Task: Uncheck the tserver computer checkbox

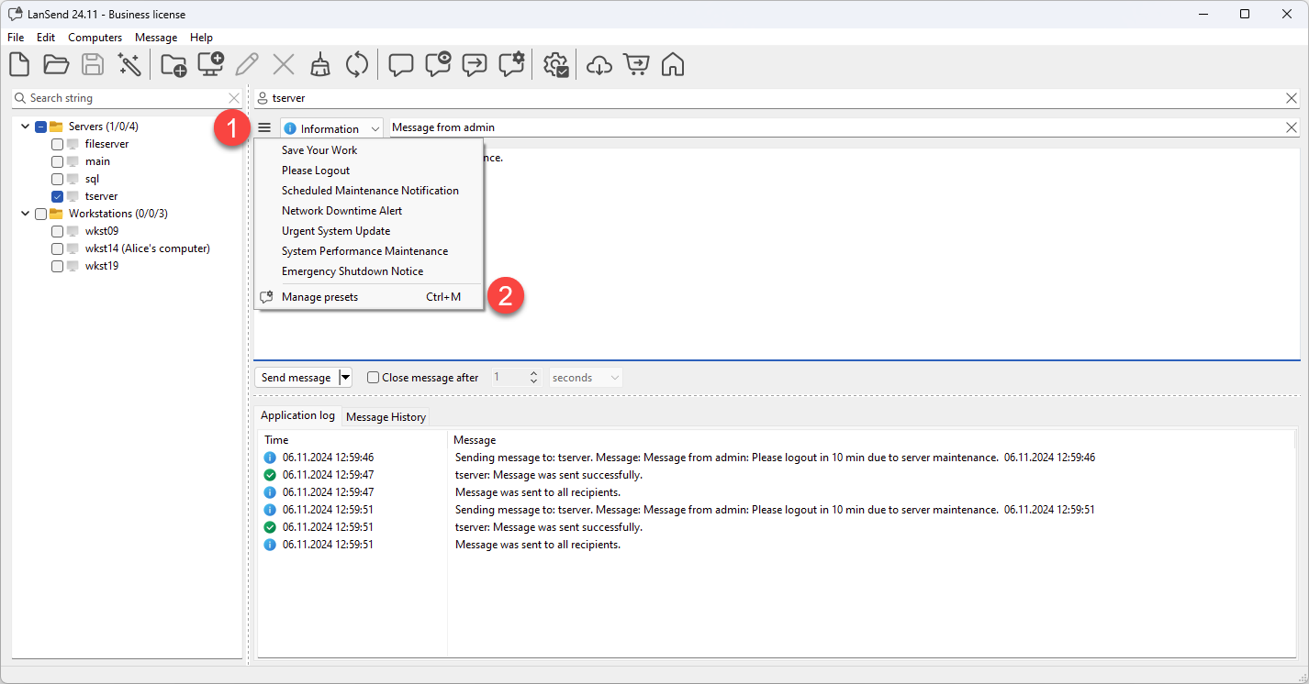Action: pos(58,196)
